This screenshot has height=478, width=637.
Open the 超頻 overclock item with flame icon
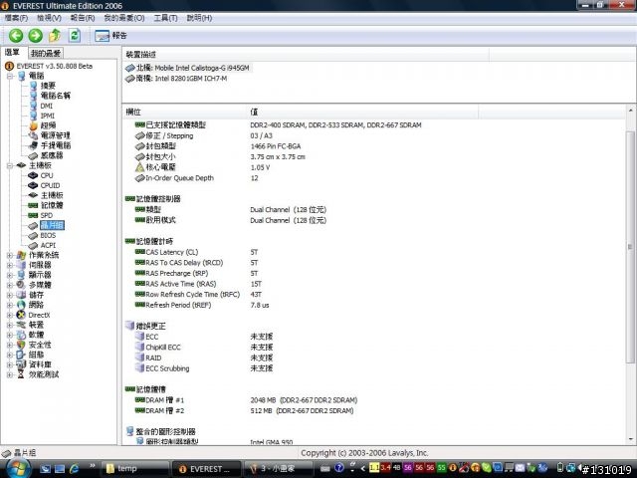tap(48, 125)
